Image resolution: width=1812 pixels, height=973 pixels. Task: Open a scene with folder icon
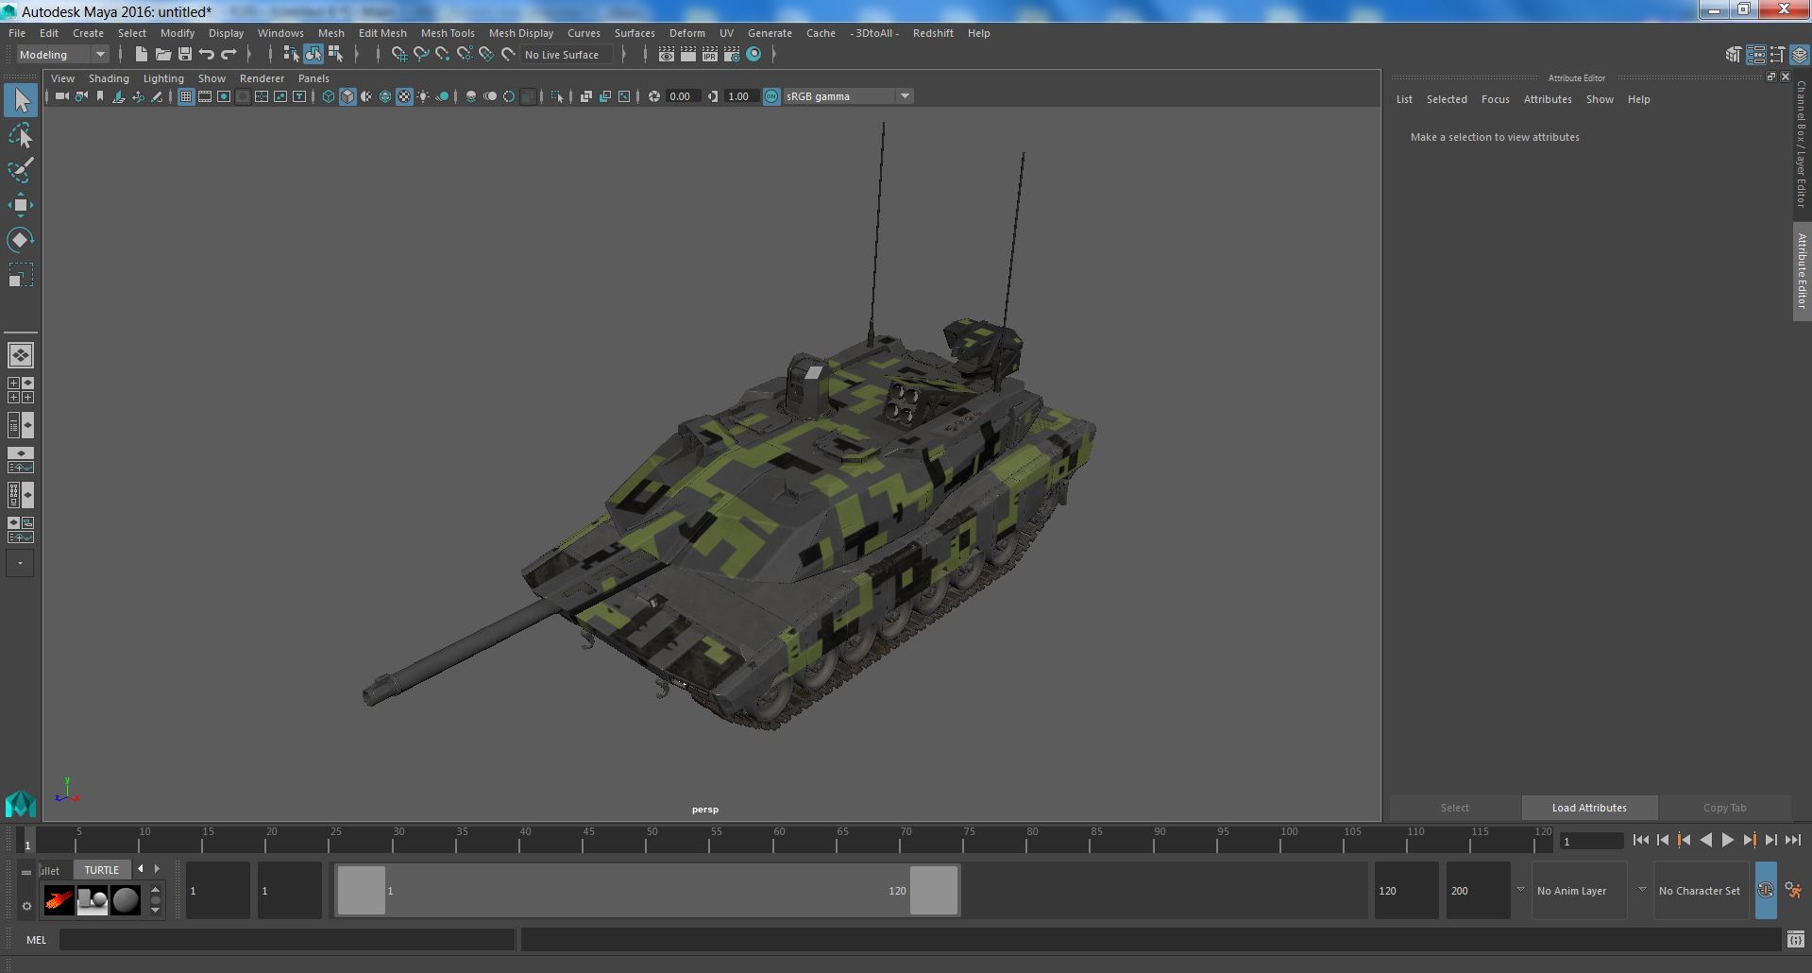[x=163, y=55]
